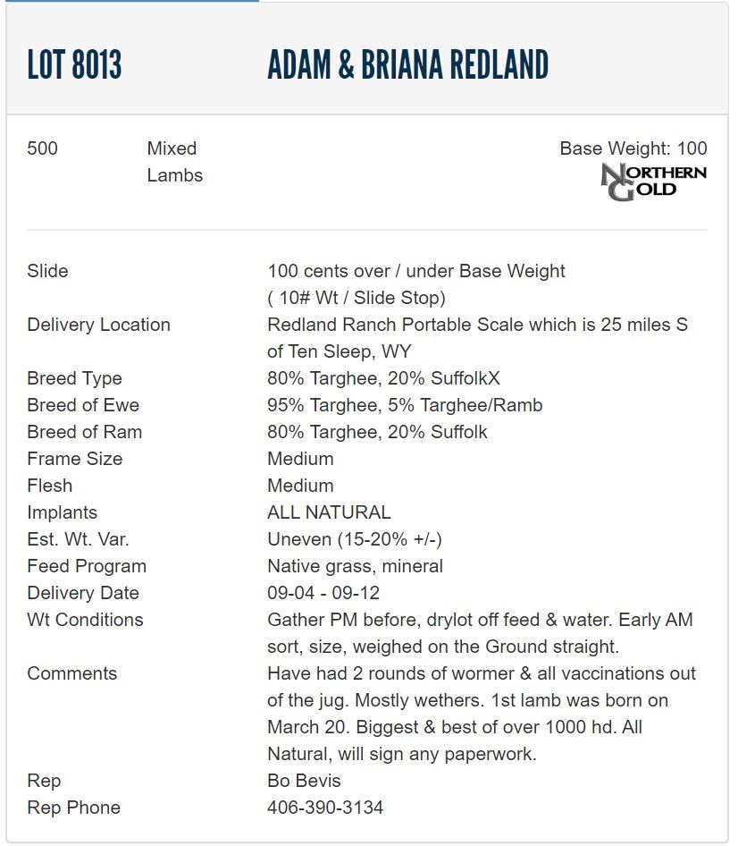Screen dimensions: 738x846
Task: Click the Wt Conditions description text
Action: (480, 633)
